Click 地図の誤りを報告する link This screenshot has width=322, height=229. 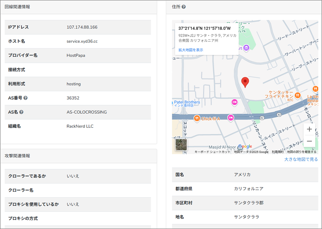coord(301,152)
